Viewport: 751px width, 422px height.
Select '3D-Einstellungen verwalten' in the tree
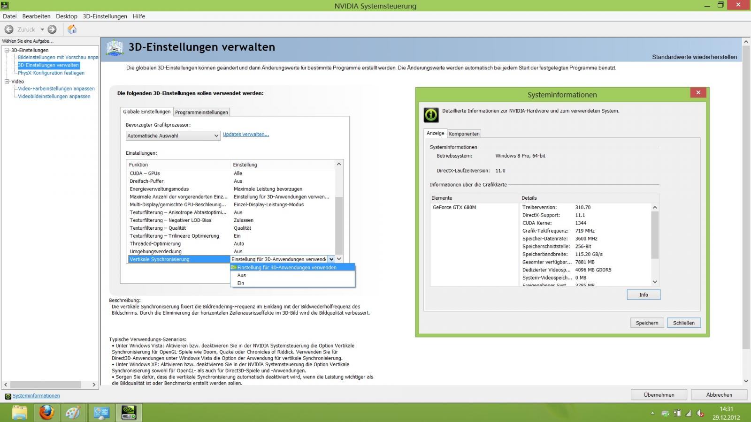pos(48,65)
